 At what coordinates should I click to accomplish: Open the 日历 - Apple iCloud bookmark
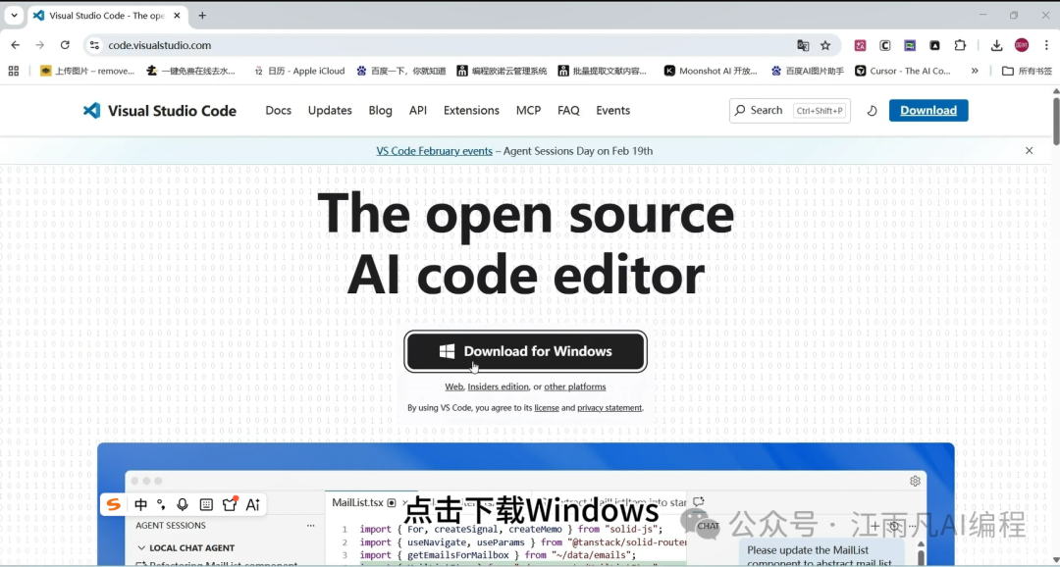298,71
